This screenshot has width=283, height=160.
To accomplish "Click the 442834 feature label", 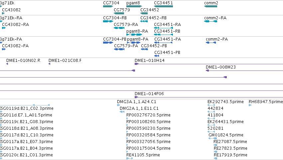I will 215,108.
